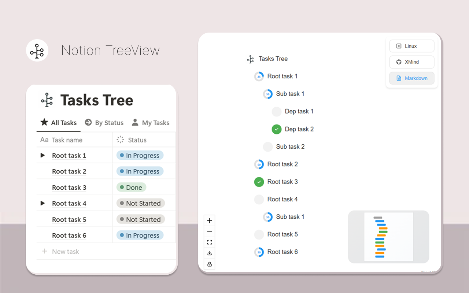The height and width of the screenshot is (293, 469).
Task: Click In Progress status of Root task 2
Action: coord(140,171)
